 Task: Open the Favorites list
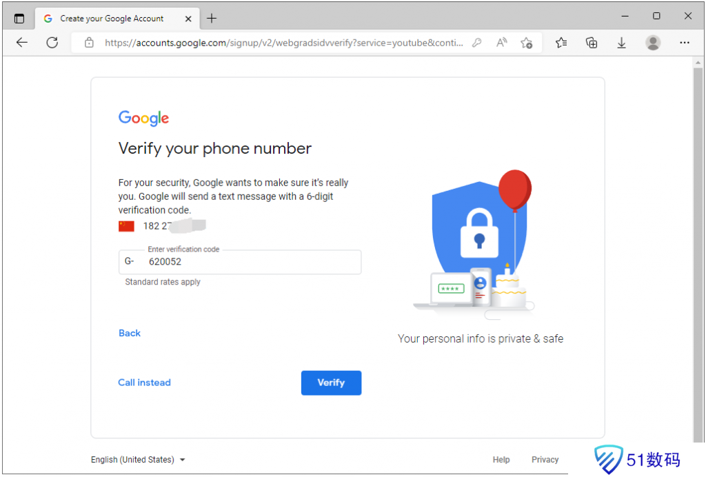[561, 43]
